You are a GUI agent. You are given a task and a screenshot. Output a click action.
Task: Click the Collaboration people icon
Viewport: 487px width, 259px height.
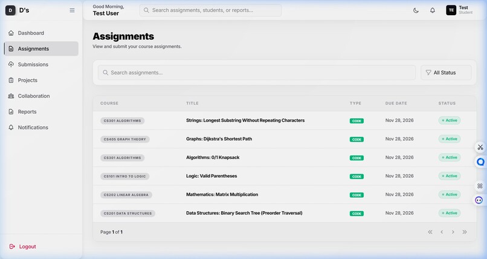pyautogui.click(x=11, y=96)
